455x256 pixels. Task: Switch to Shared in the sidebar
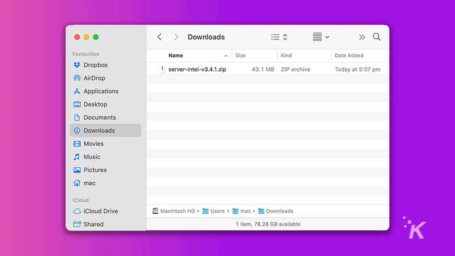click(x=93, y=224)
